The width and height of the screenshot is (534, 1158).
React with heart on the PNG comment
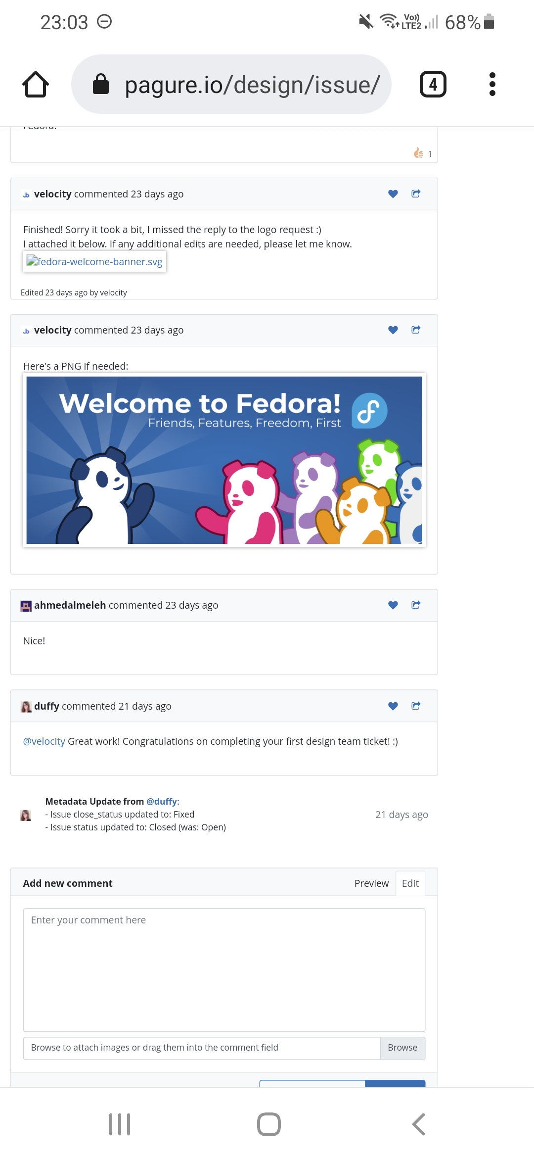393,330
